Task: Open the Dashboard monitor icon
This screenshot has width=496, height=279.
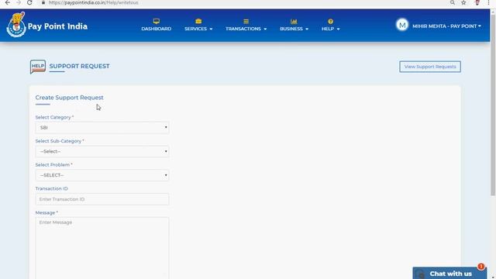Action: pos(157,21)
